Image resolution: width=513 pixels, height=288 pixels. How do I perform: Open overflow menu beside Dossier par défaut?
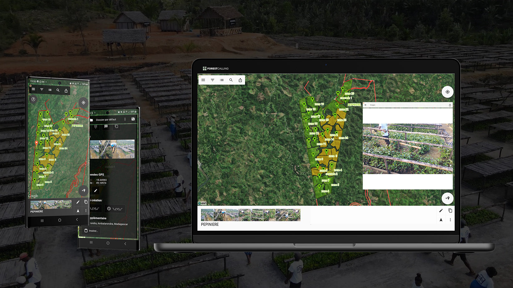125,119
